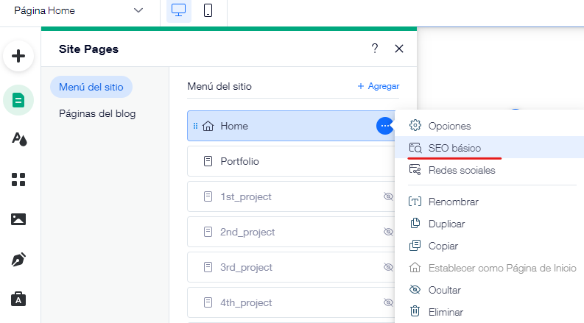Close the Site Pages panel
The width and height of the screenshot is (584, 323).
399,49
